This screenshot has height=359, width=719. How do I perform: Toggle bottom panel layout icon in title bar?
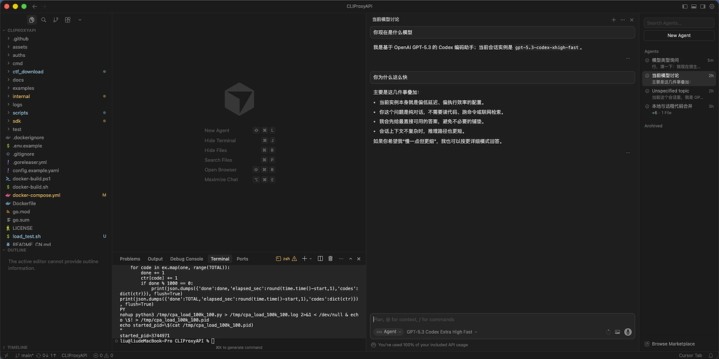(694, 6)
